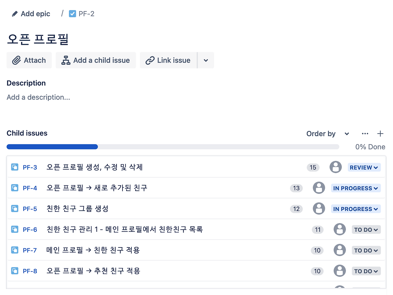
Task: Open the child issues more options ellipsis
Action: pos(365,134)
